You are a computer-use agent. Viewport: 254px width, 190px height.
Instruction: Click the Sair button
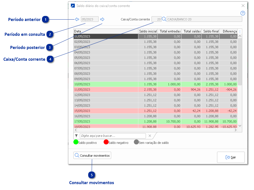pos(231,157)
